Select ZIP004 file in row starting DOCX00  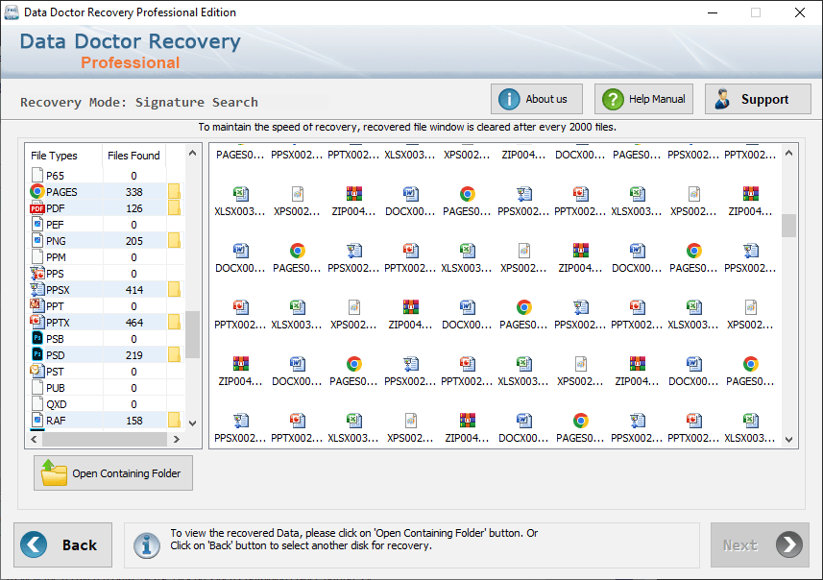click(x=580, y=258)
